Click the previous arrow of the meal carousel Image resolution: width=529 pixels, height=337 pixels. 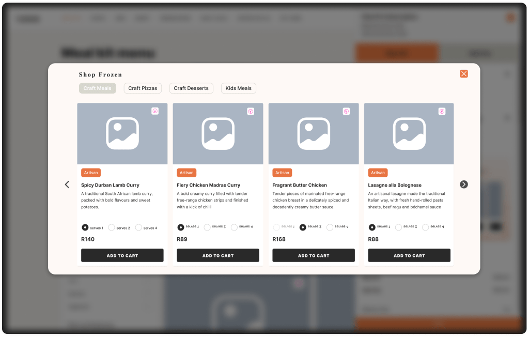point(67,185)
